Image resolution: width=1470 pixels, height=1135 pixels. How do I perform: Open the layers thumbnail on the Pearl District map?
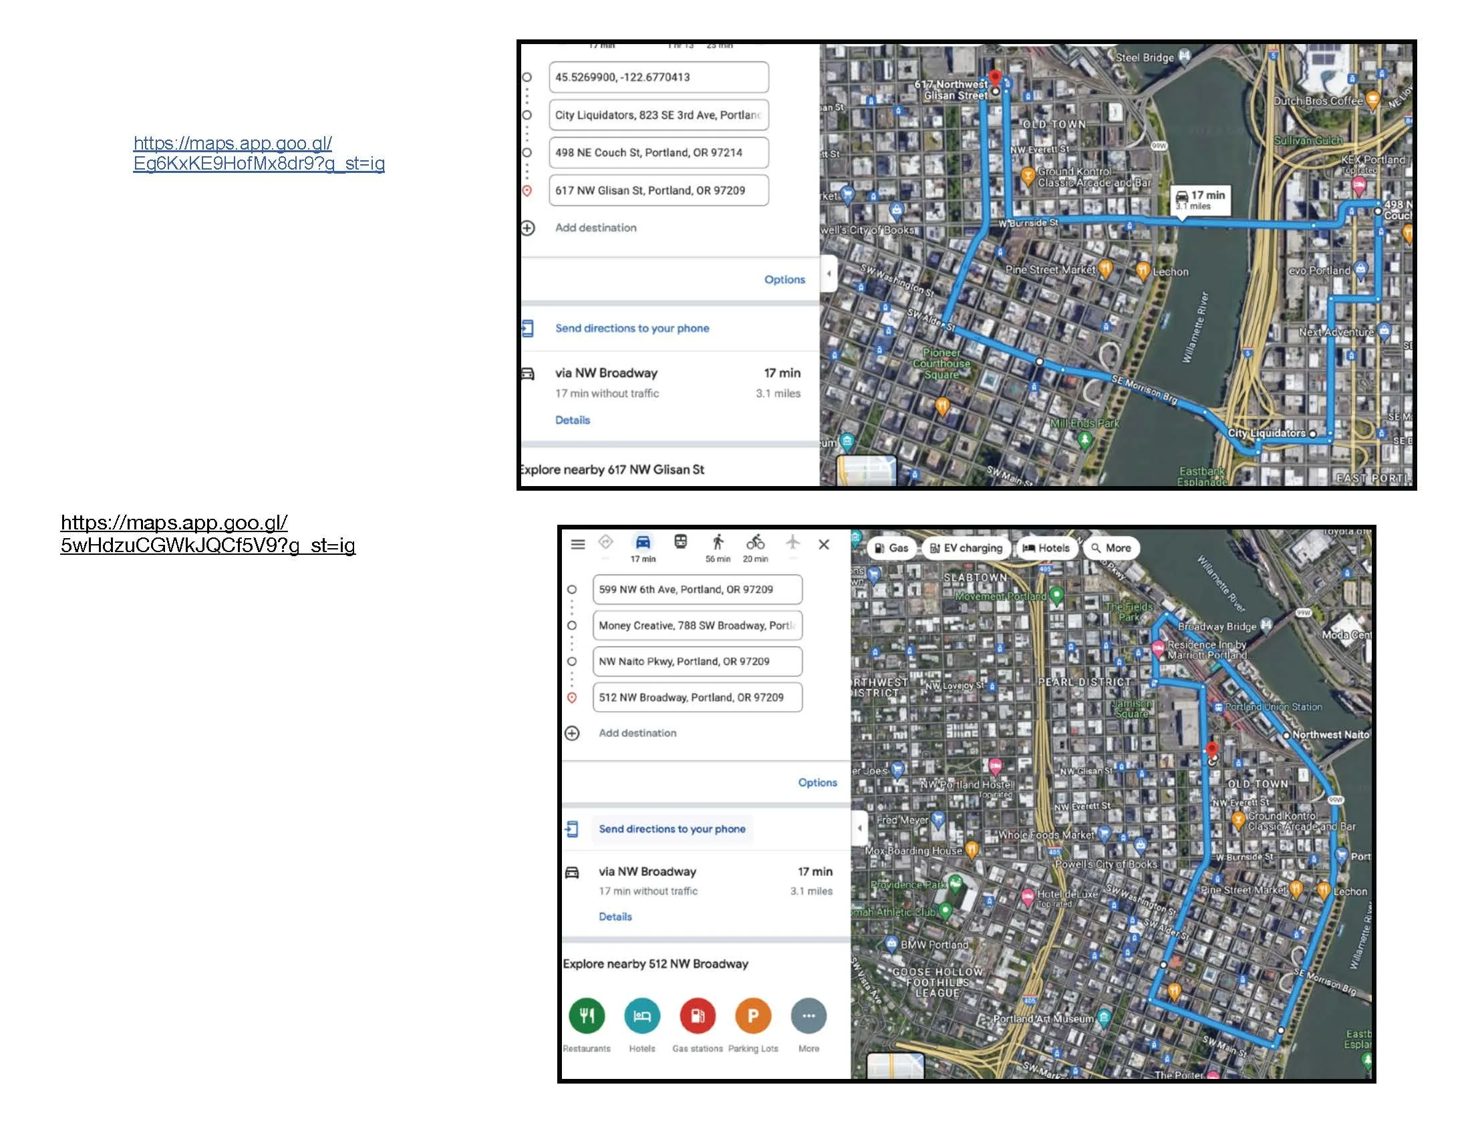[x=896, y=1066]
